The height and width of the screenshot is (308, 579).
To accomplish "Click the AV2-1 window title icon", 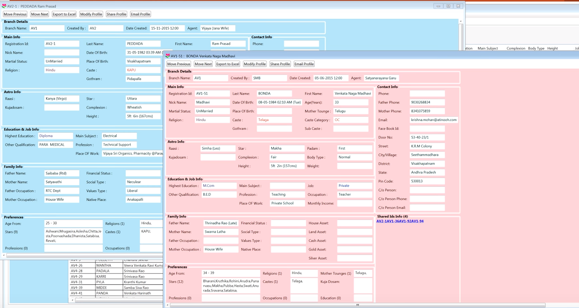I will (4, 6).
